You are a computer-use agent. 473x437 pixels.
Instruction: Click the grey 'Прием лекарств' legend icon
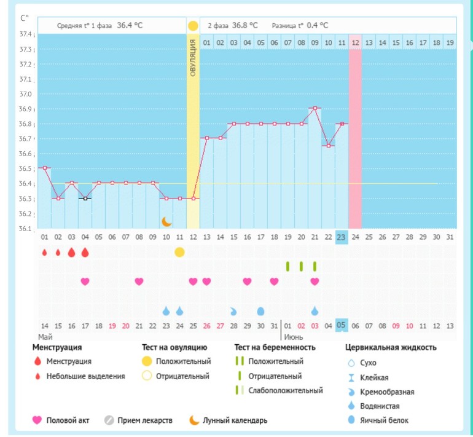109,420
